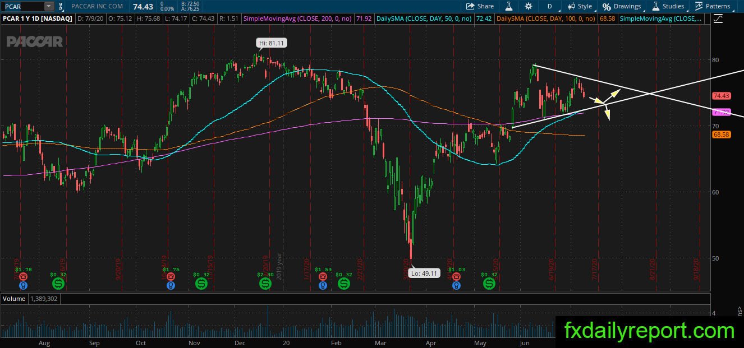Screen dimensions: 744x348
Task: Click the chart line icon below Patterns
Action: pos(718,18)
